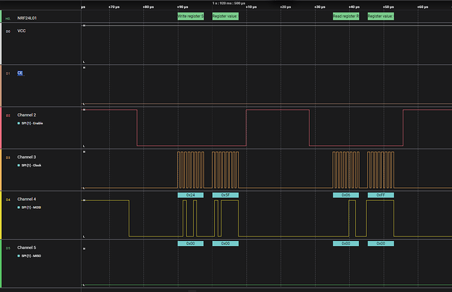Click the 0x5F MOSI data bubble
Screen dimensions: 452x292
pos(225,195)
